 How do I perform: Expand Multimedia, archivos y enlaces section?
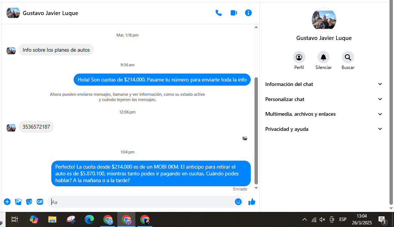coord(323,114)
